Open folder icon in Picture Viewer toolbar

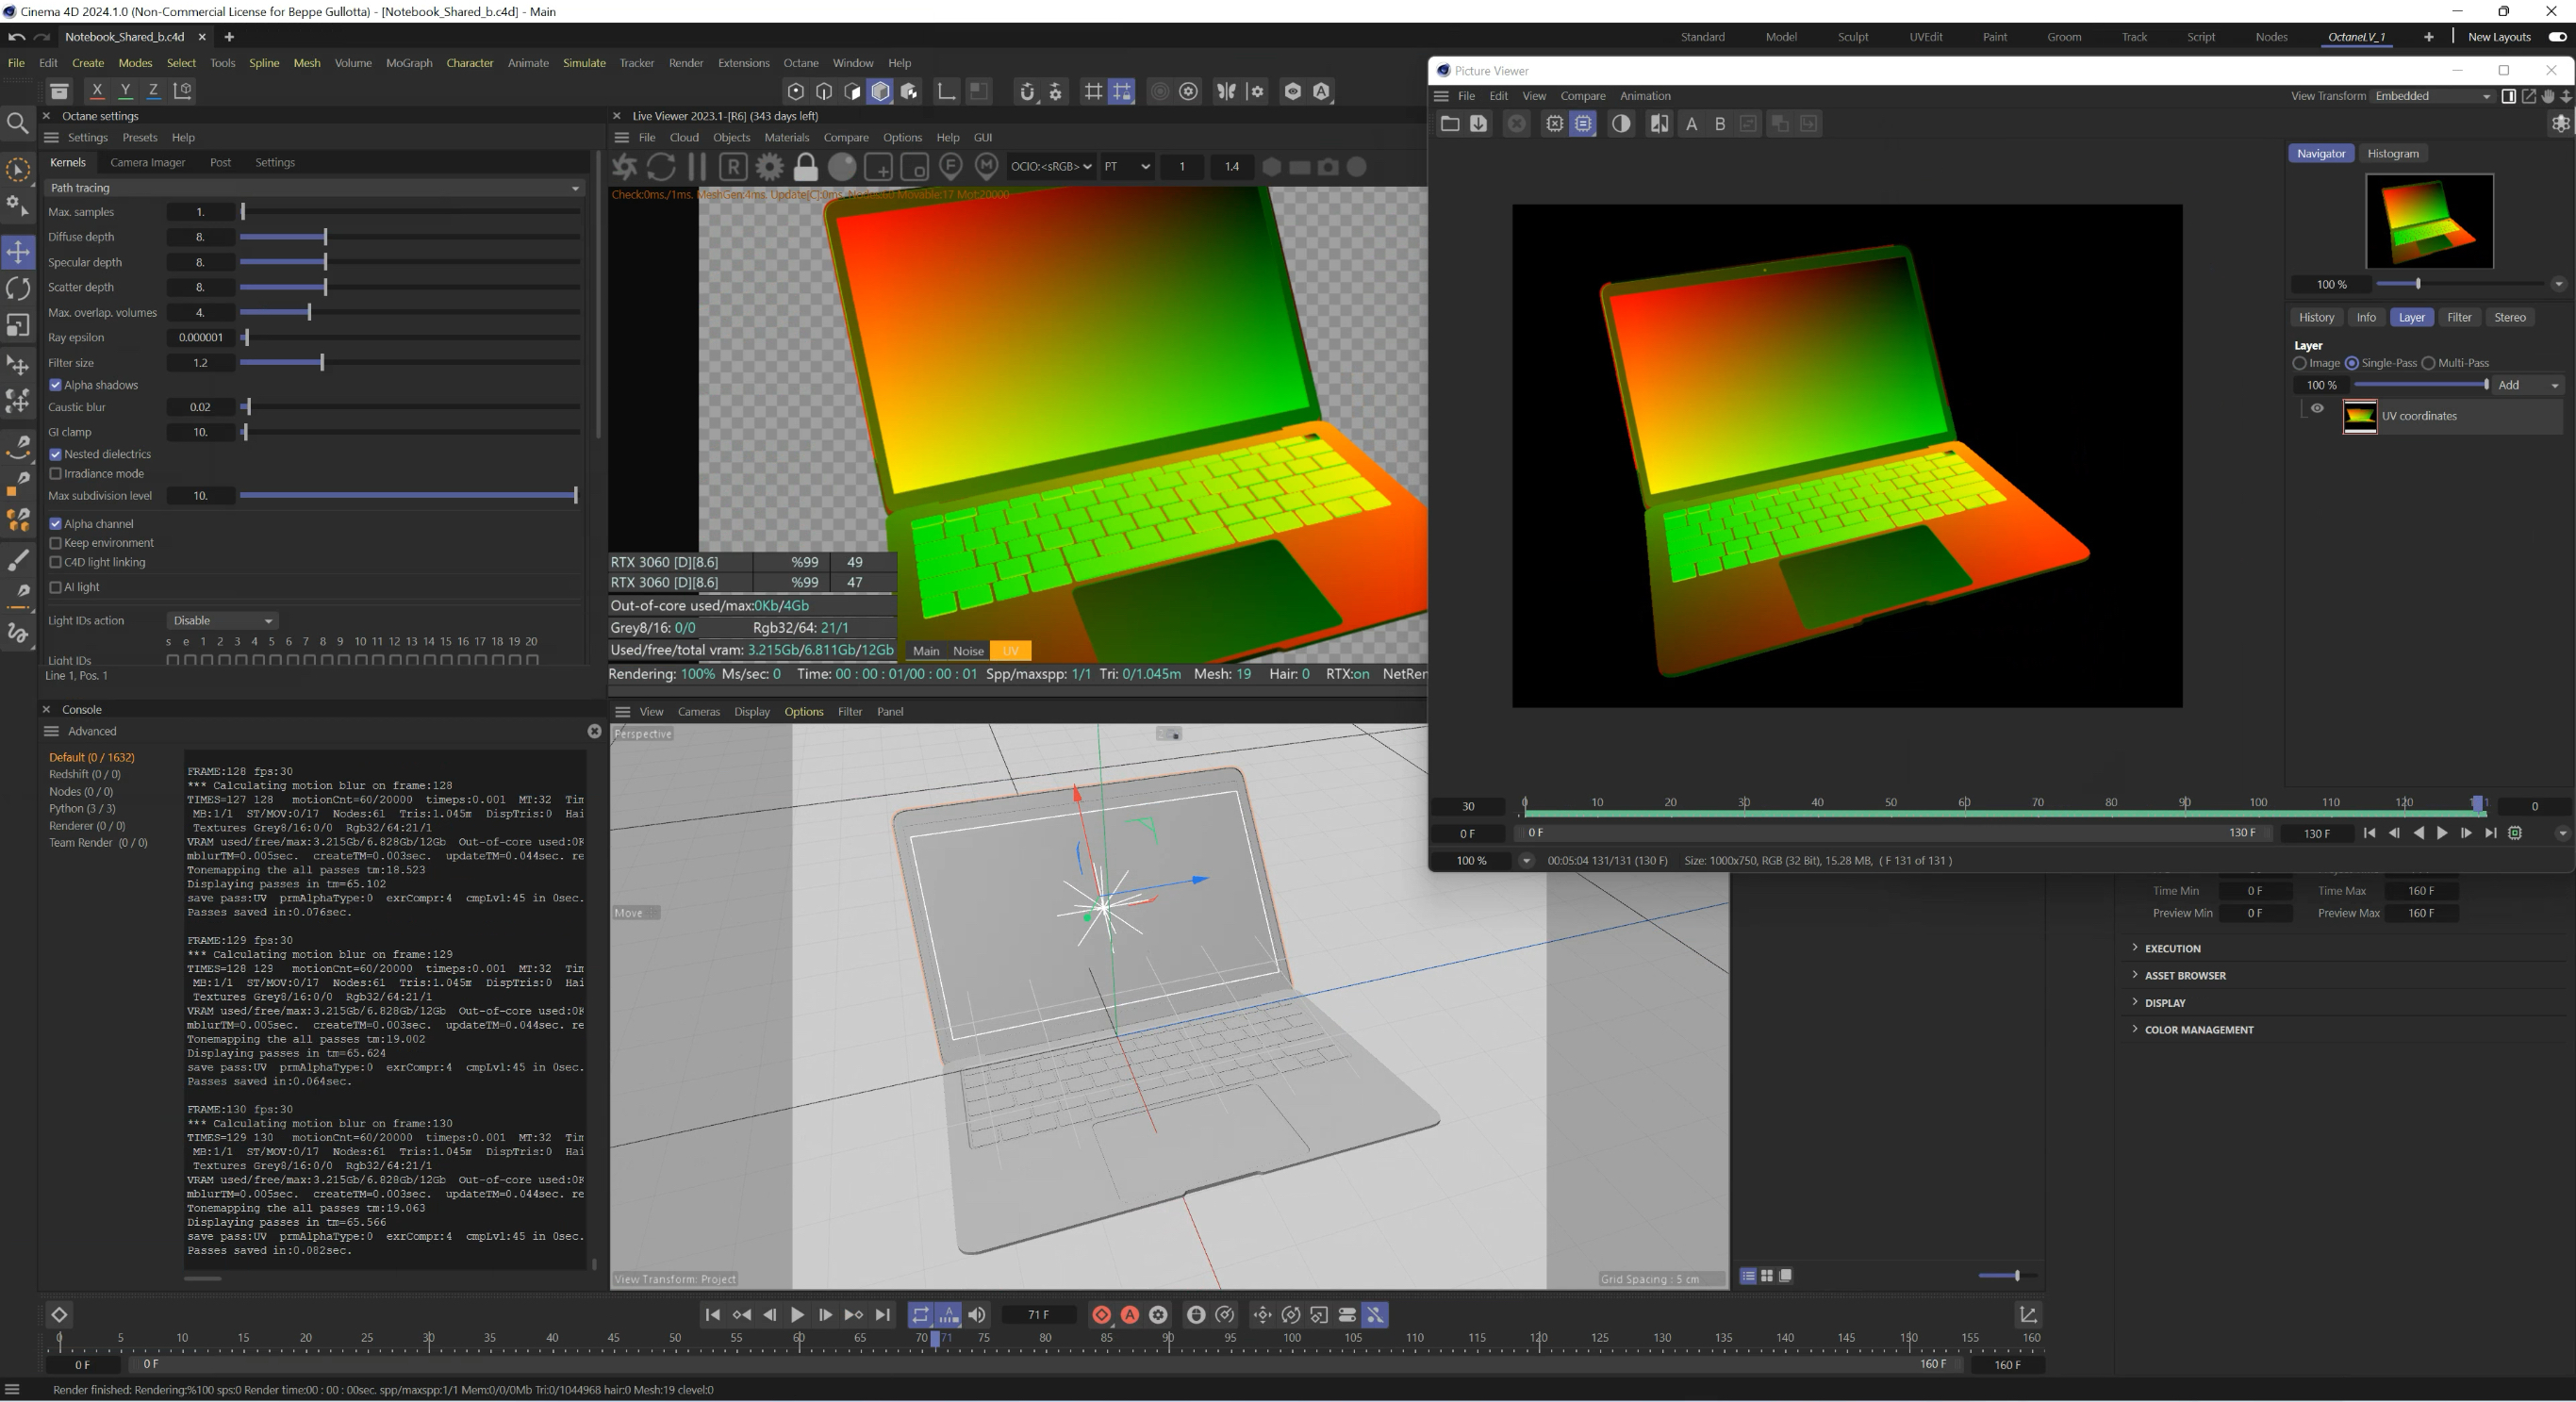(x=1449, y=124)
